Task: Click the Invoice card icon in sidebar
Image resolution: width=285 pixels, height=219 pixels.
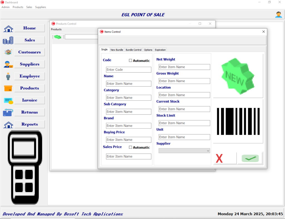Action: [x=8, y=101]
